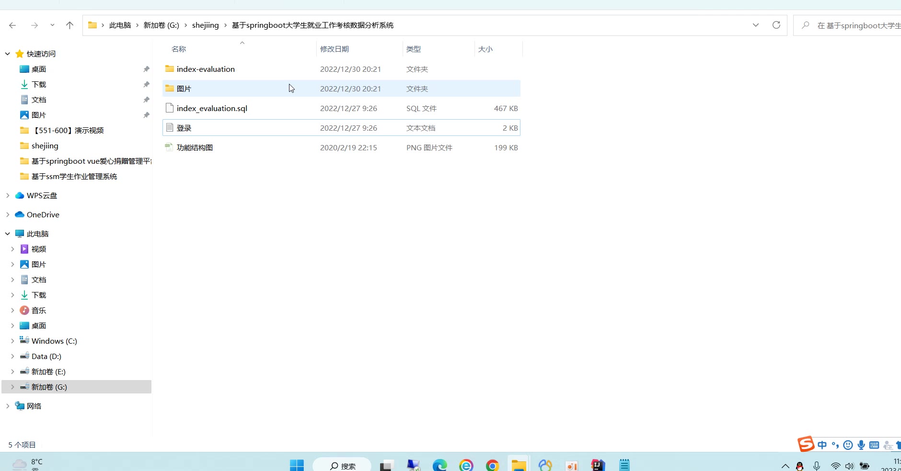
Task: Collapse the 此电脑 tree node
Action: (x=8, y=234)
